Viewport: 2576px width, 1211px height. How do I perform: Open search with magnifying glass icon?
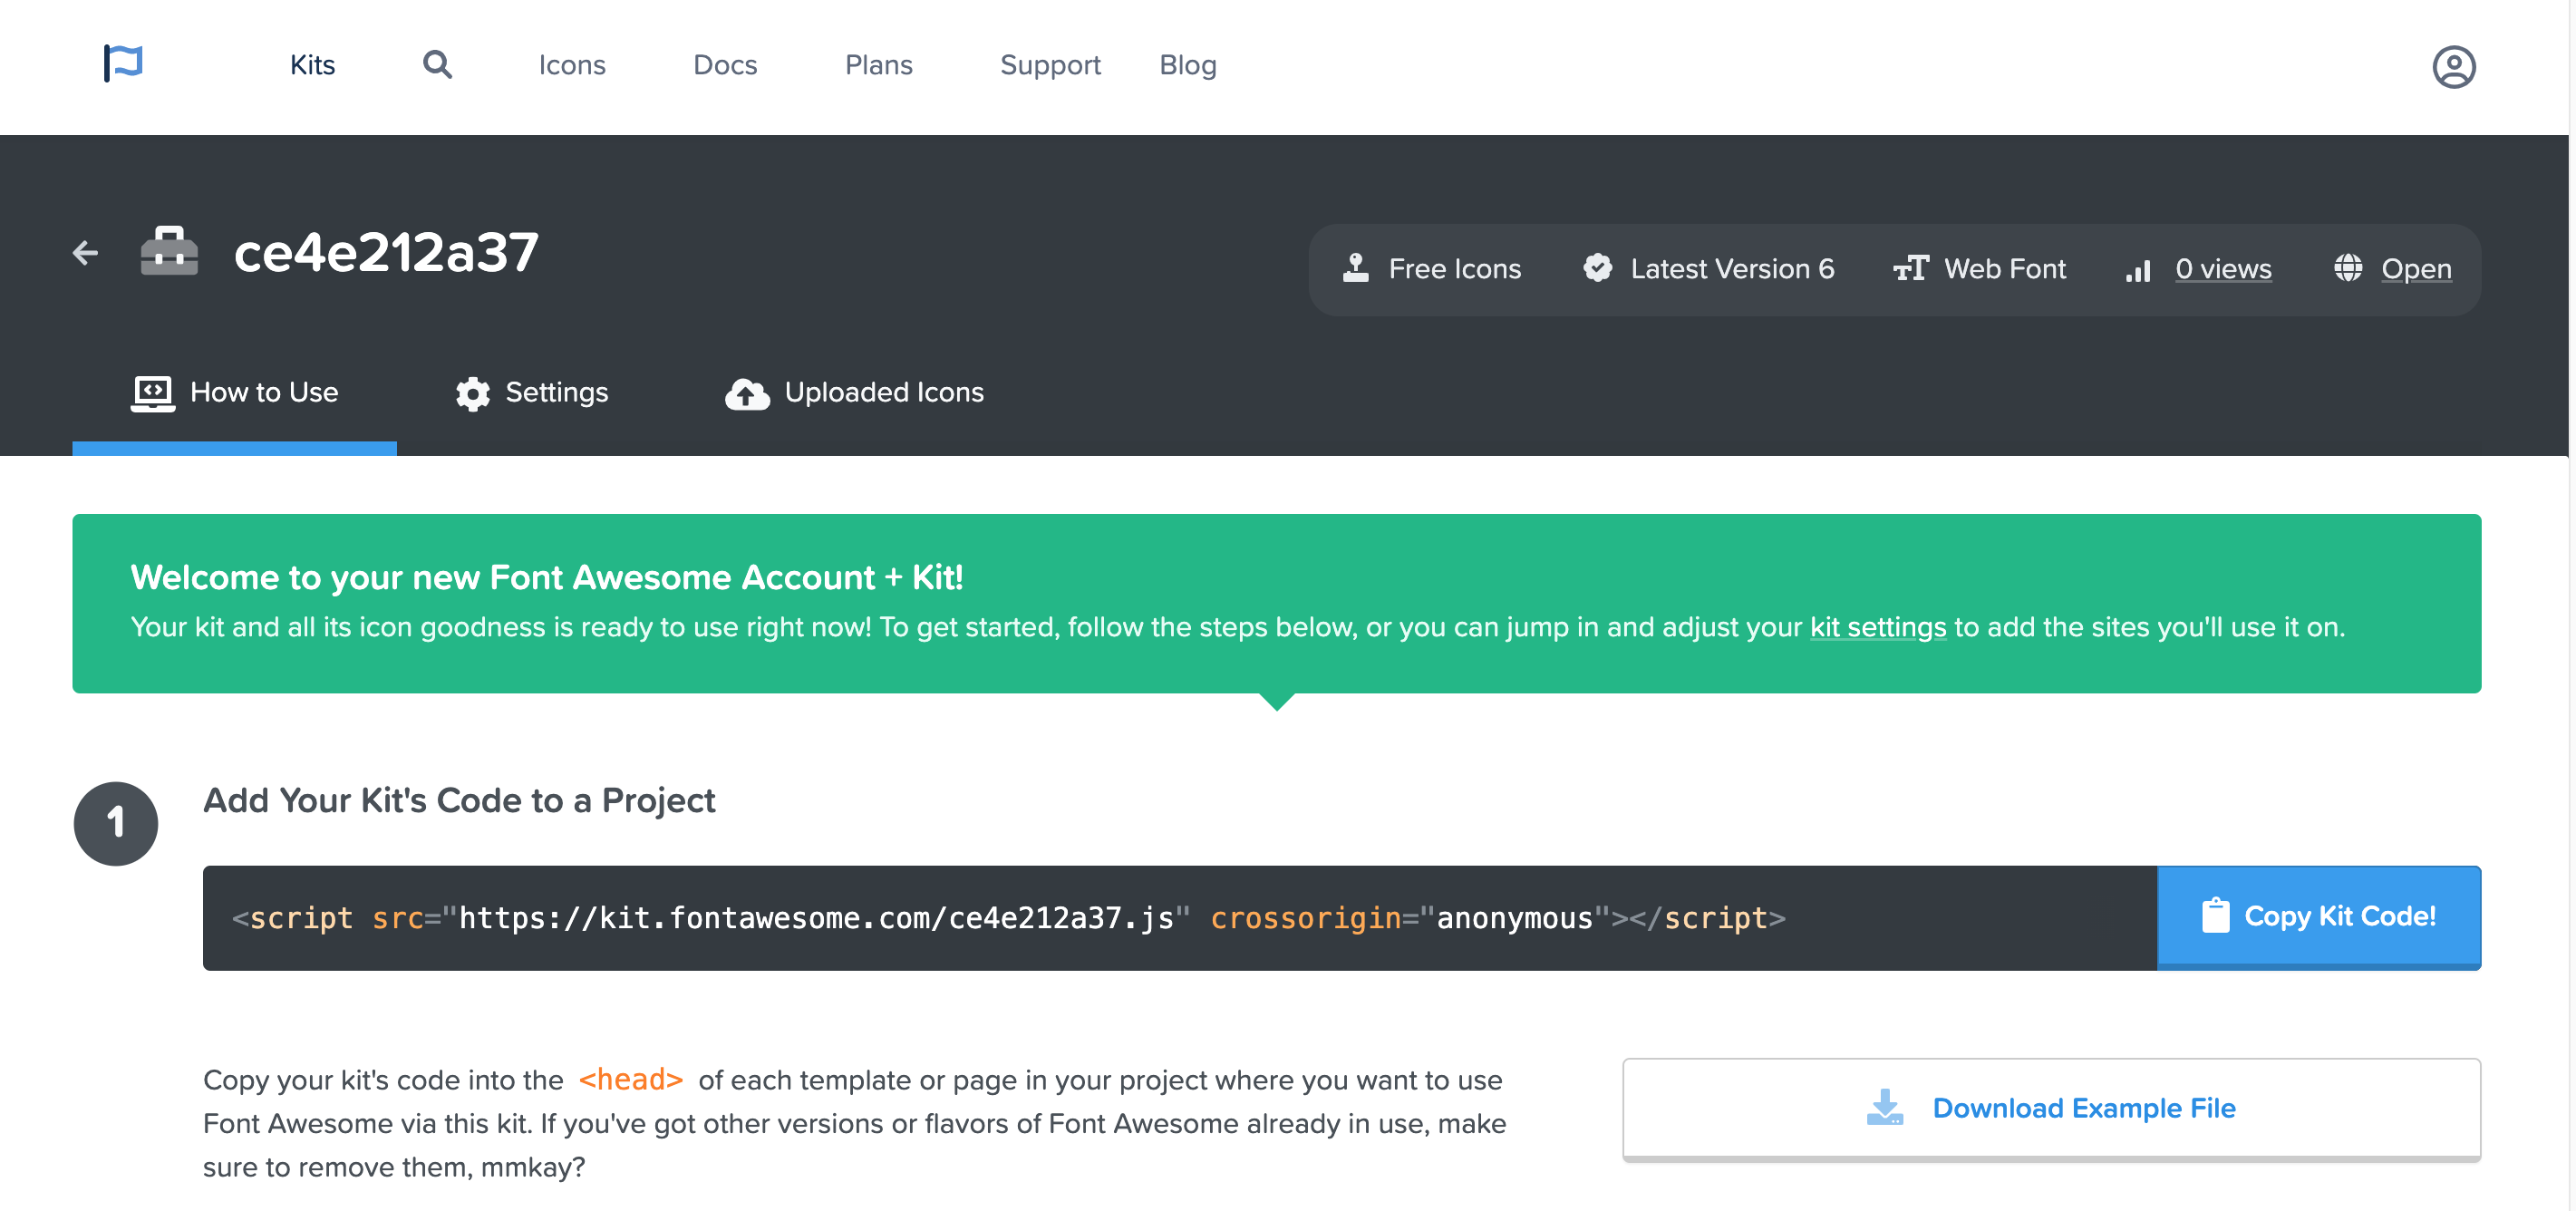[x=437, y=65]
